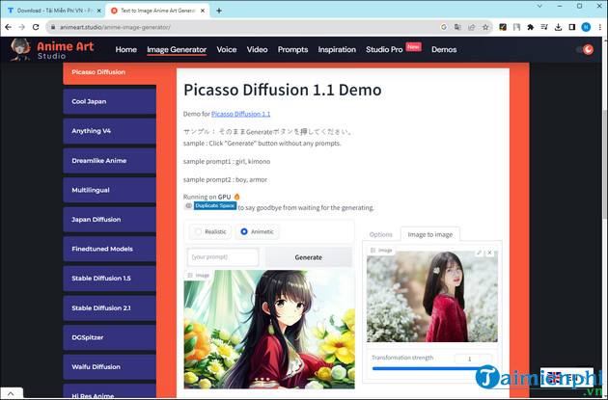Click the Anime Art Studio logo

click(x=52, y=50)
